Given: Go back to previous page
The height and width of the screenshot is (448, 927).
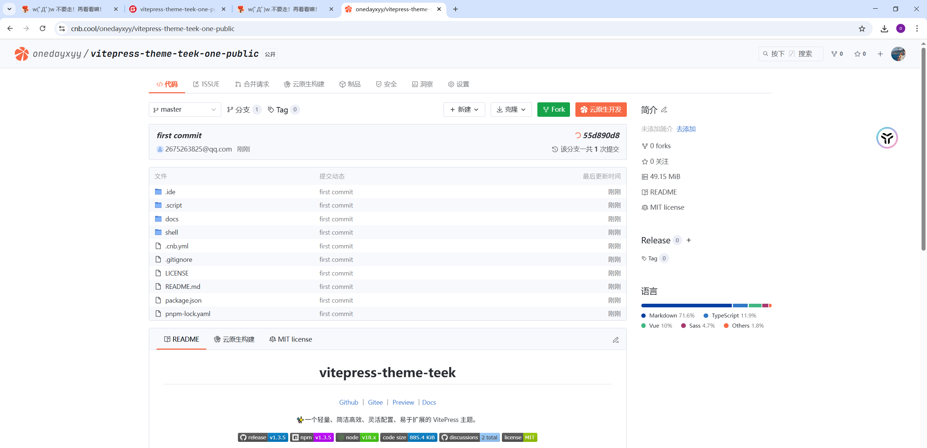Looking at the screenshot, I should [10, 29].
